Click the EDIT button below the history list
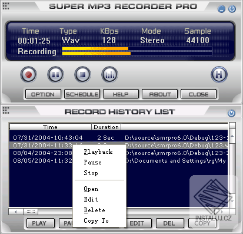This screenshot has width=243, height=234. [138, 223]
